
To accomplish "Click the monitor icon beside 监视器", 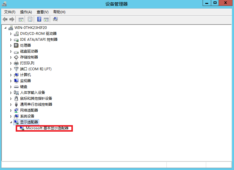I will (16, 81).
